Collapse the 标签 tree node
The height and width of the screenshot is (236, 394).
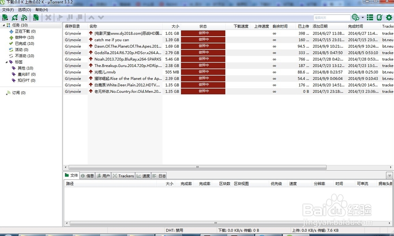(x=7, y=62)
